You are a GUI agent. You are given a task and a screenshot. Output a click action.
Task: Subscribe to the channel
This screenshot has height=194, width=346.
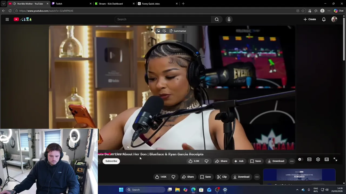[x=111, y=161]
